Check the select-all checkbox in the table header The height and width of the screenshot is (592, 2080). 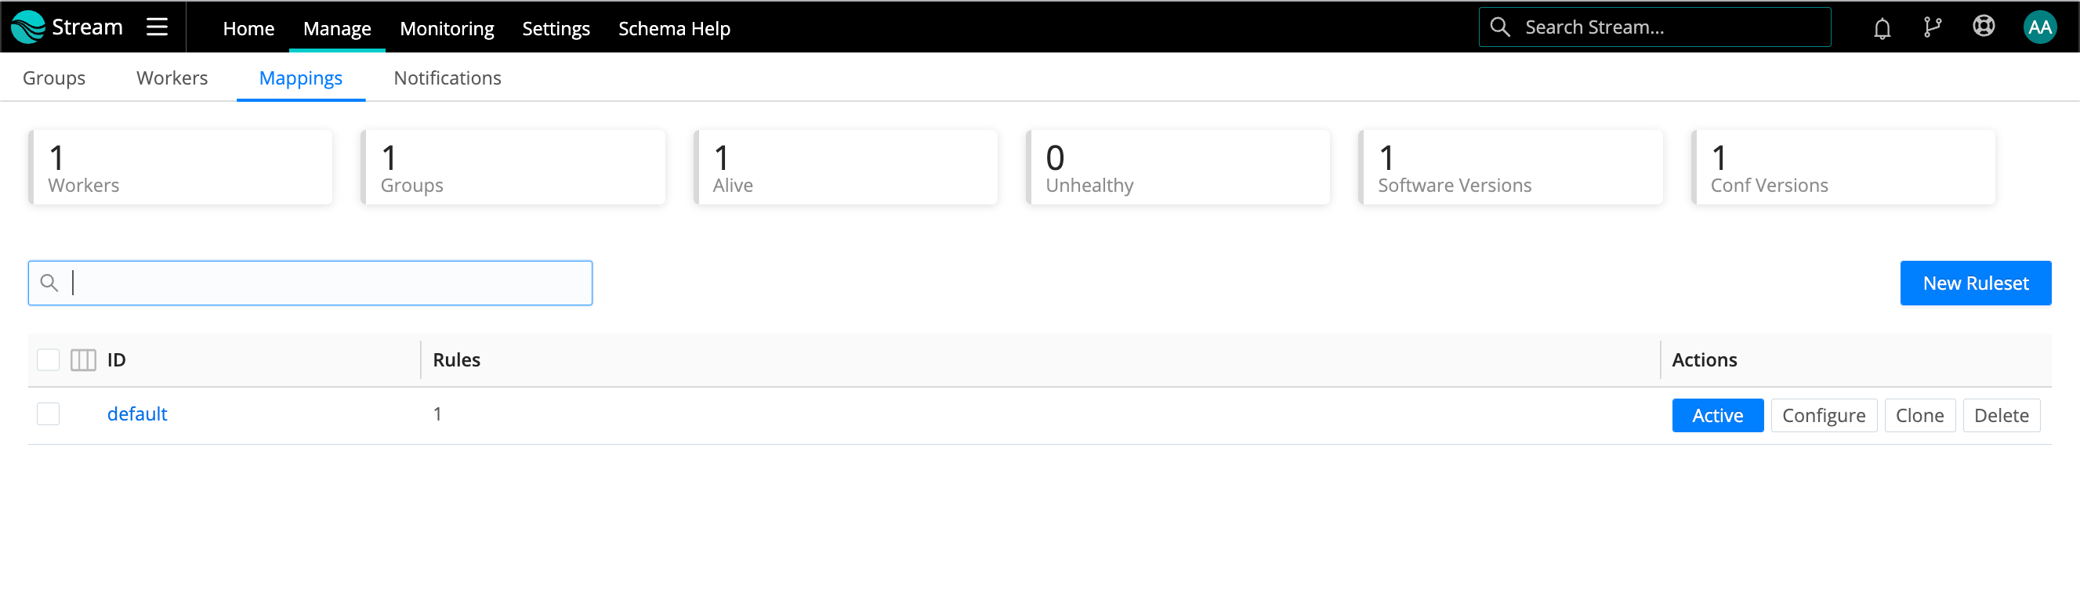pyautogui.click(x=48, y=359)
